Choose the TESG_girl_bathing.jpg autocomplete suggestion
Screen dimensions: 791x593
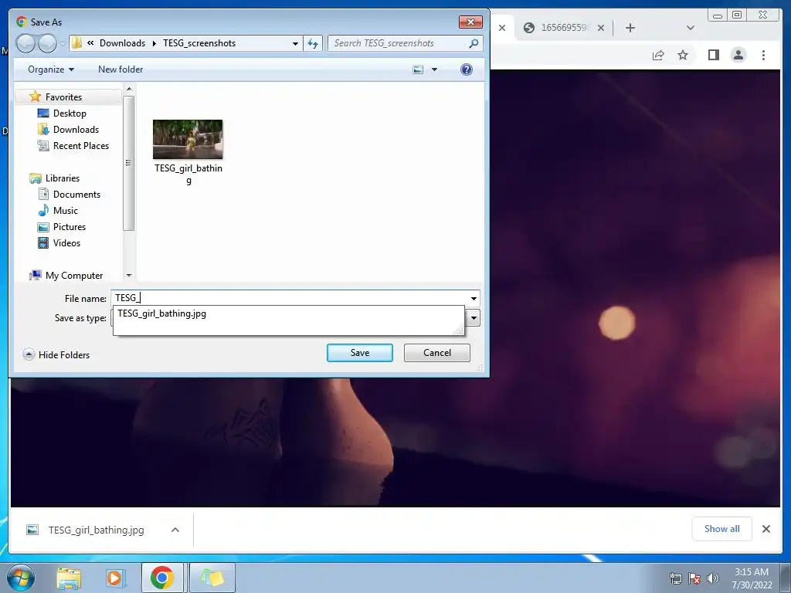pyautogui.click(x=161, y=313)
